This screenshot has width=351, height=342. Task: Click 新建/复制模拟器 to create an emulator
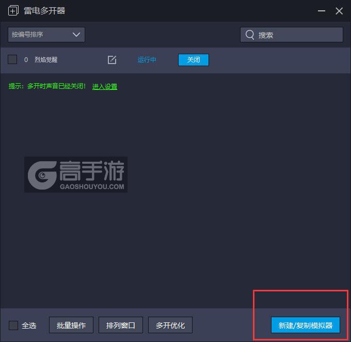(x=305, y=325)
